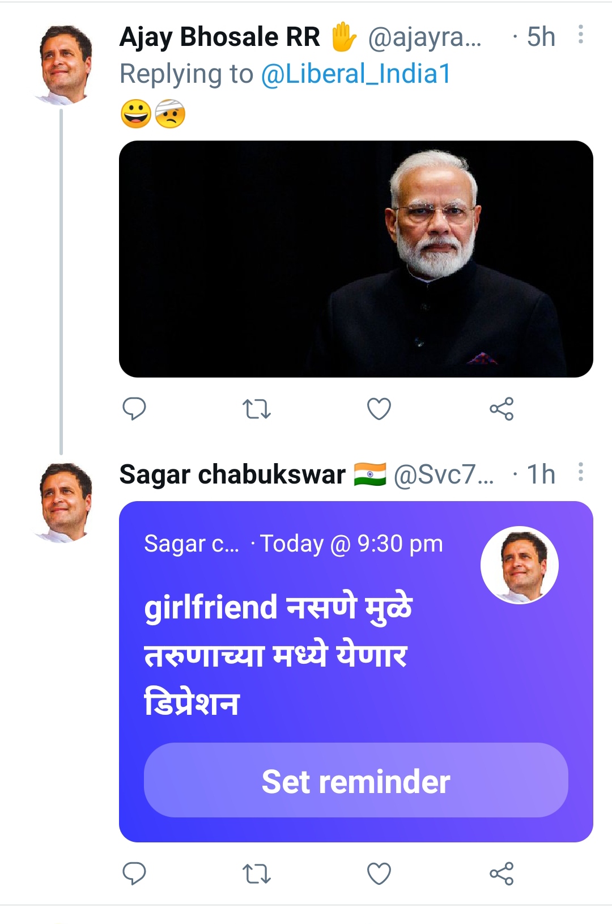Tap the Sagar chabukswar display name

[x=232, y=474]
